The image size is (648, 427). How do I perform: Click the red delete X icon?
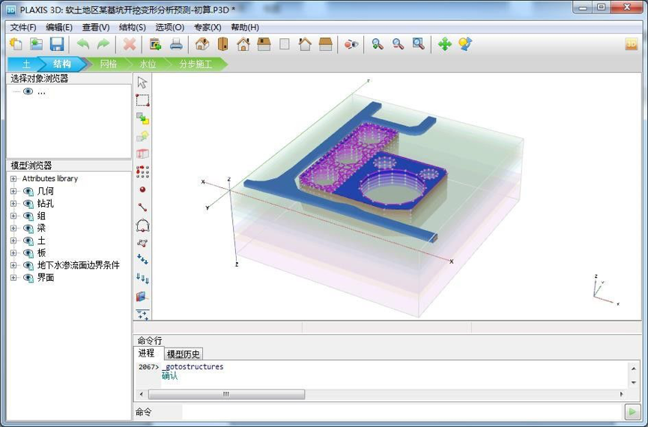[130, 44]
